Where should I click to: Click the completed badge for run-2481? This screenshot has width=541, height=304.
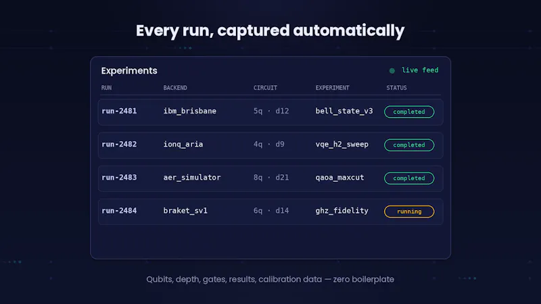coord(409,111)
